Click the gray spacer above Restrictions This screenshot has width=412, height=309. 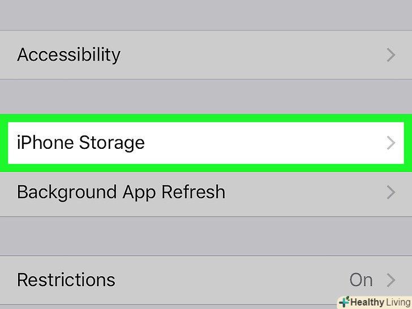pyautogui.click(x=206, y=236)
